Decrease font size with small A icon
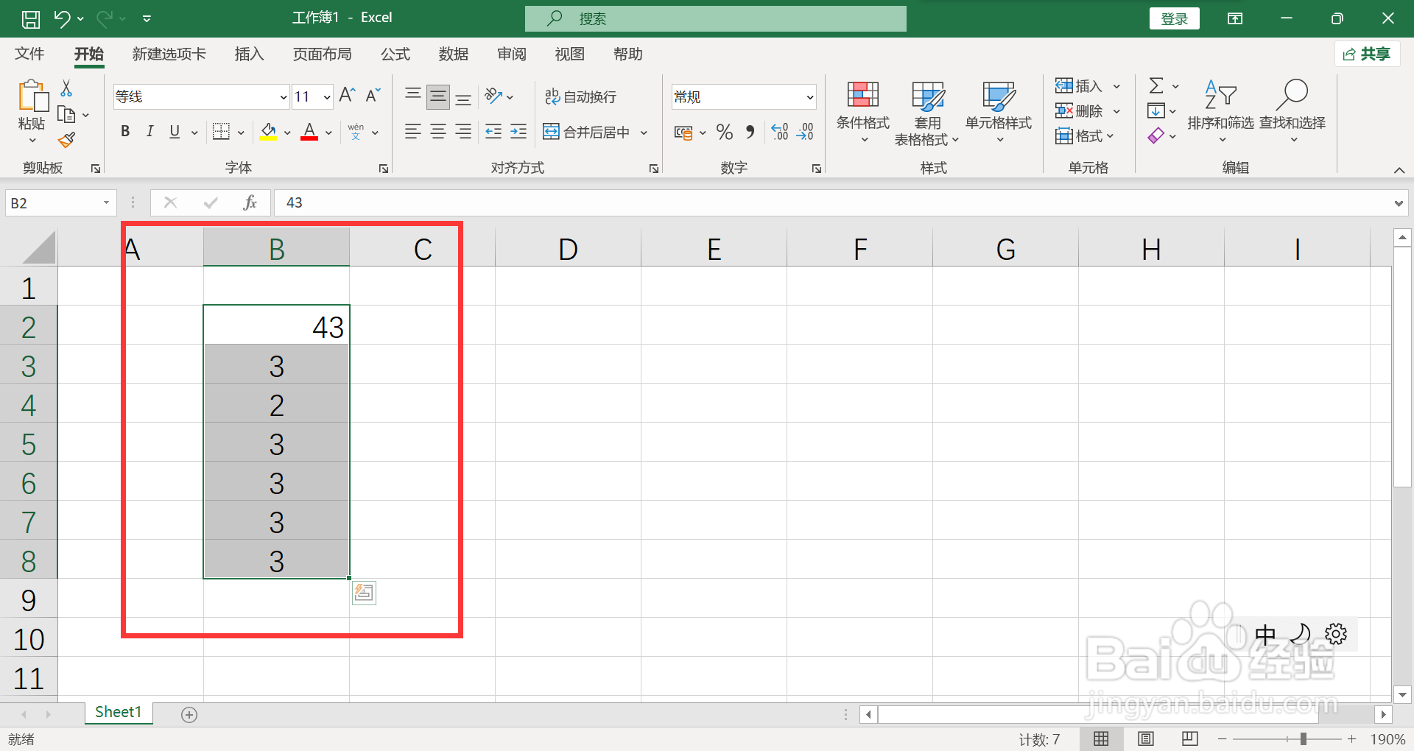This screenshot has width=1414, height=751. (x=373, y=96)
